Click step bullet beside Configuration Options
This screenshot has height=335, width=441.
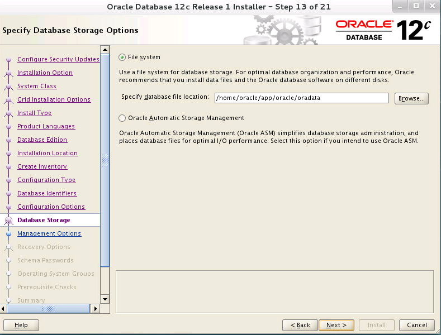[x=9, y=207]
